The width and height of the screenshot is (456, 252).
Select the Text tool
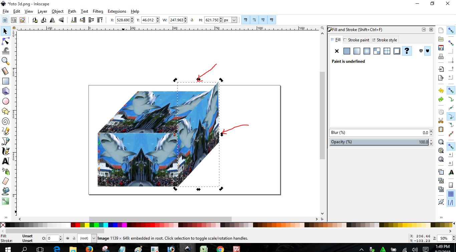point(5,161)
